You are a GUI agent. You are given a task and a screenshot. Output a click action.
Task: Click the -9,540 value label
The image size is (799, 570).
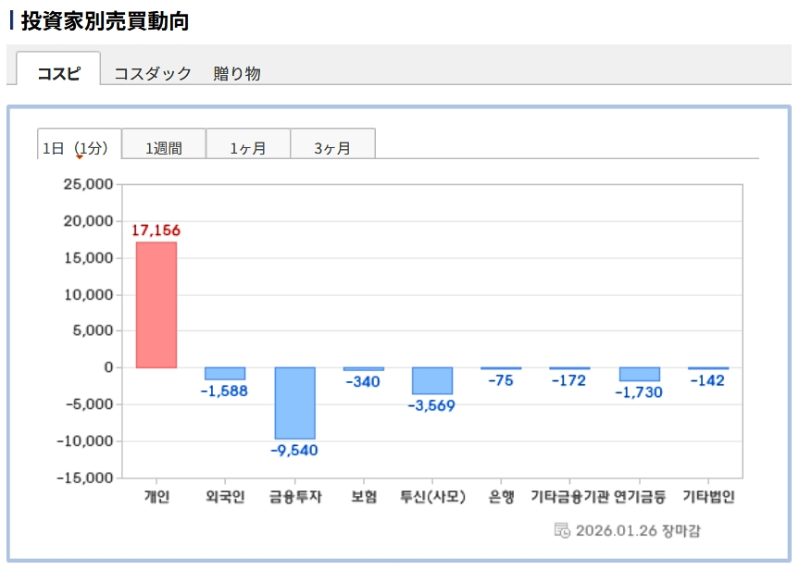[294, 451]
